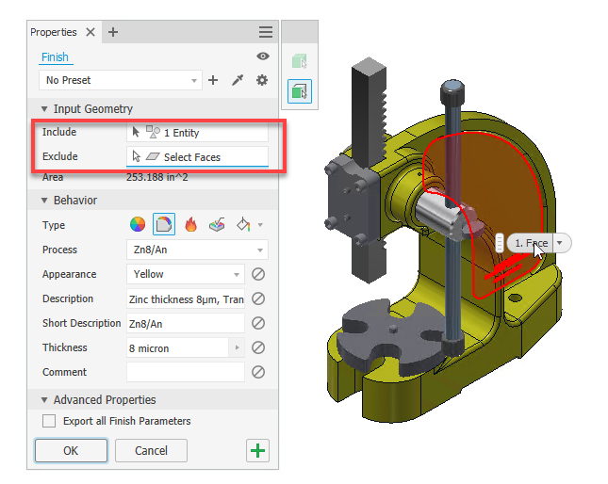The height and width of the screenshot is (484, 608).
Task: Enable Export all Finish Parameters checkbox
Action: tap(50, 421)
